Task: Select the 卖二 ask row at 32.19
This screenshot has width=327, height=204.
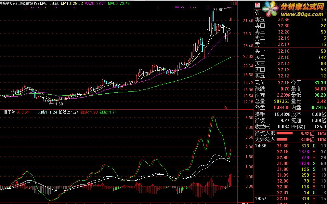Action: coord(290,38)
